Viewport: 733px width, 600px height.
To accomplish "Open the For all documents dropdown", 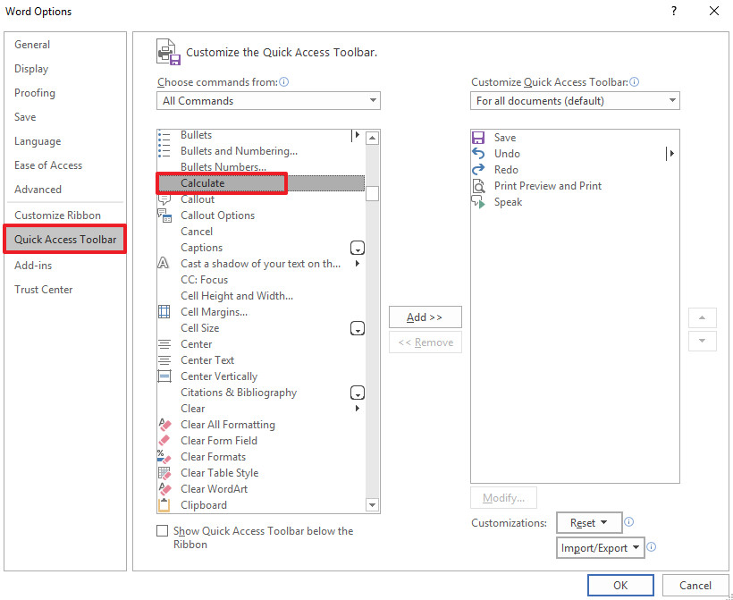I will click(575, 101).
